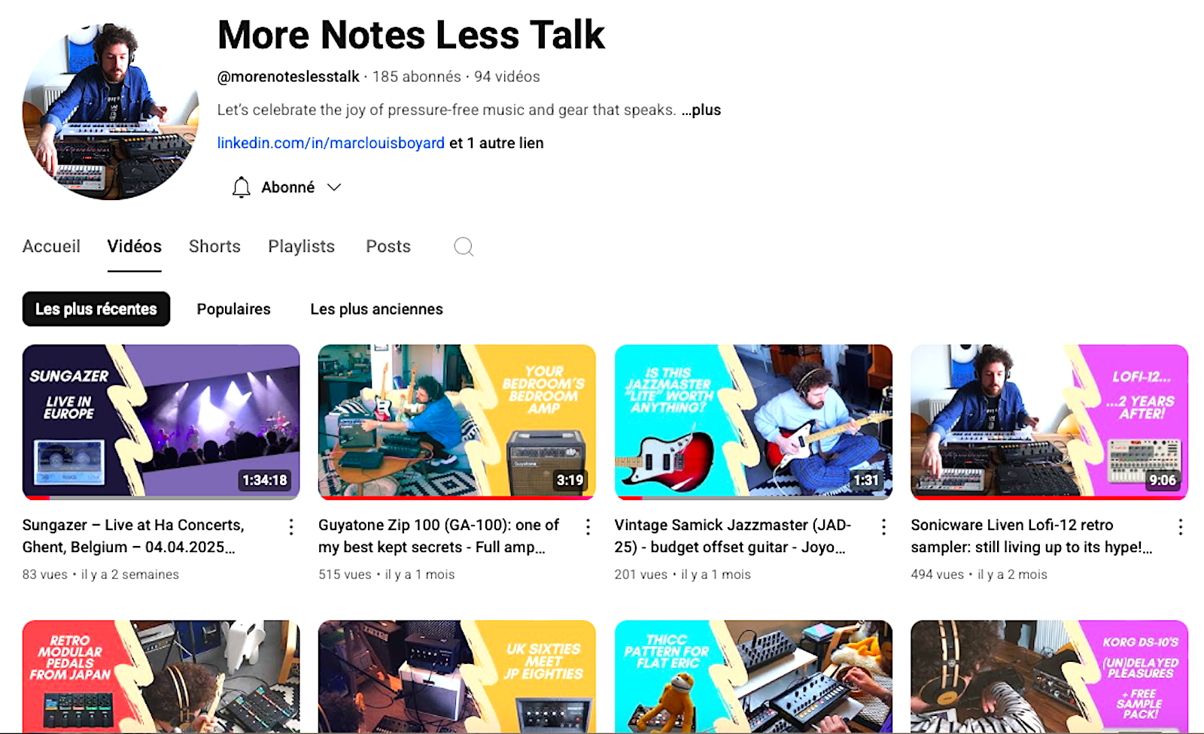Expand the Abonné subscription dropdown chevron

coord(334,187)
